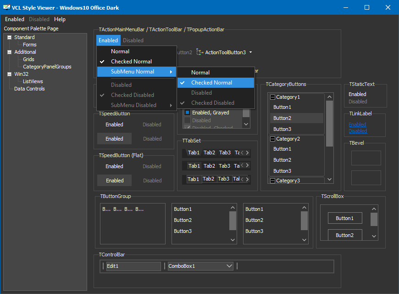
Task: Select CategoryPanelGroups in the tree
Action: [47, 67]
